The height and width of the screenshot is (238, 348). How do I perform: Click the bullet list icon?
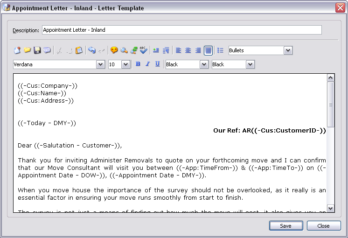tap(221, 50)
